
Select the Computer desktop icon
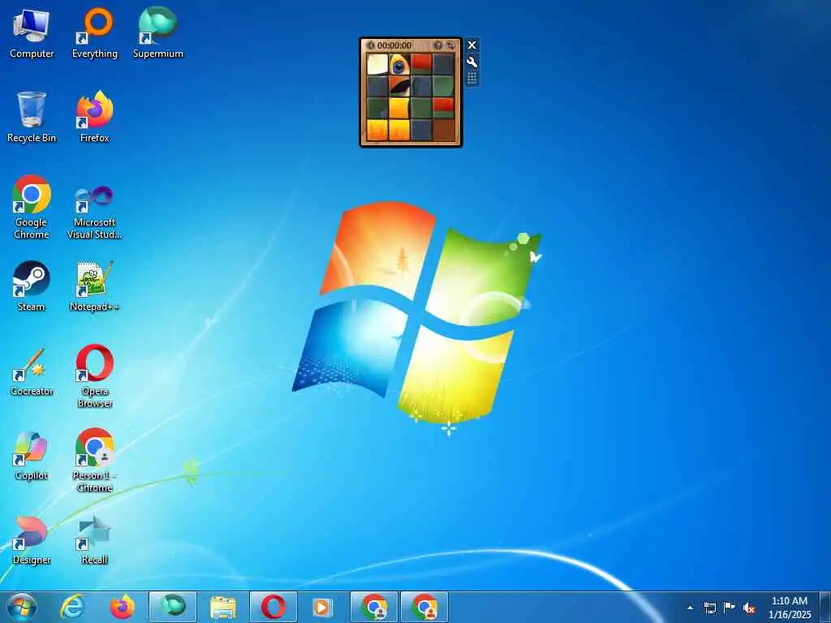click(32, 33)
